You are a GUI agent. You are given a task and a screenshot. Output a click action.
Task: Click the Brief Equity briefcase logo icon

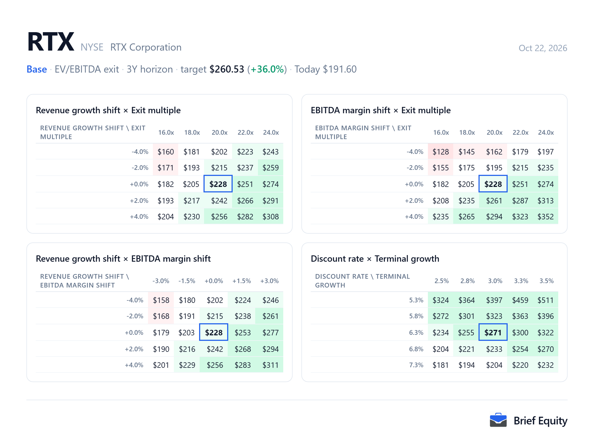[498, 420]
